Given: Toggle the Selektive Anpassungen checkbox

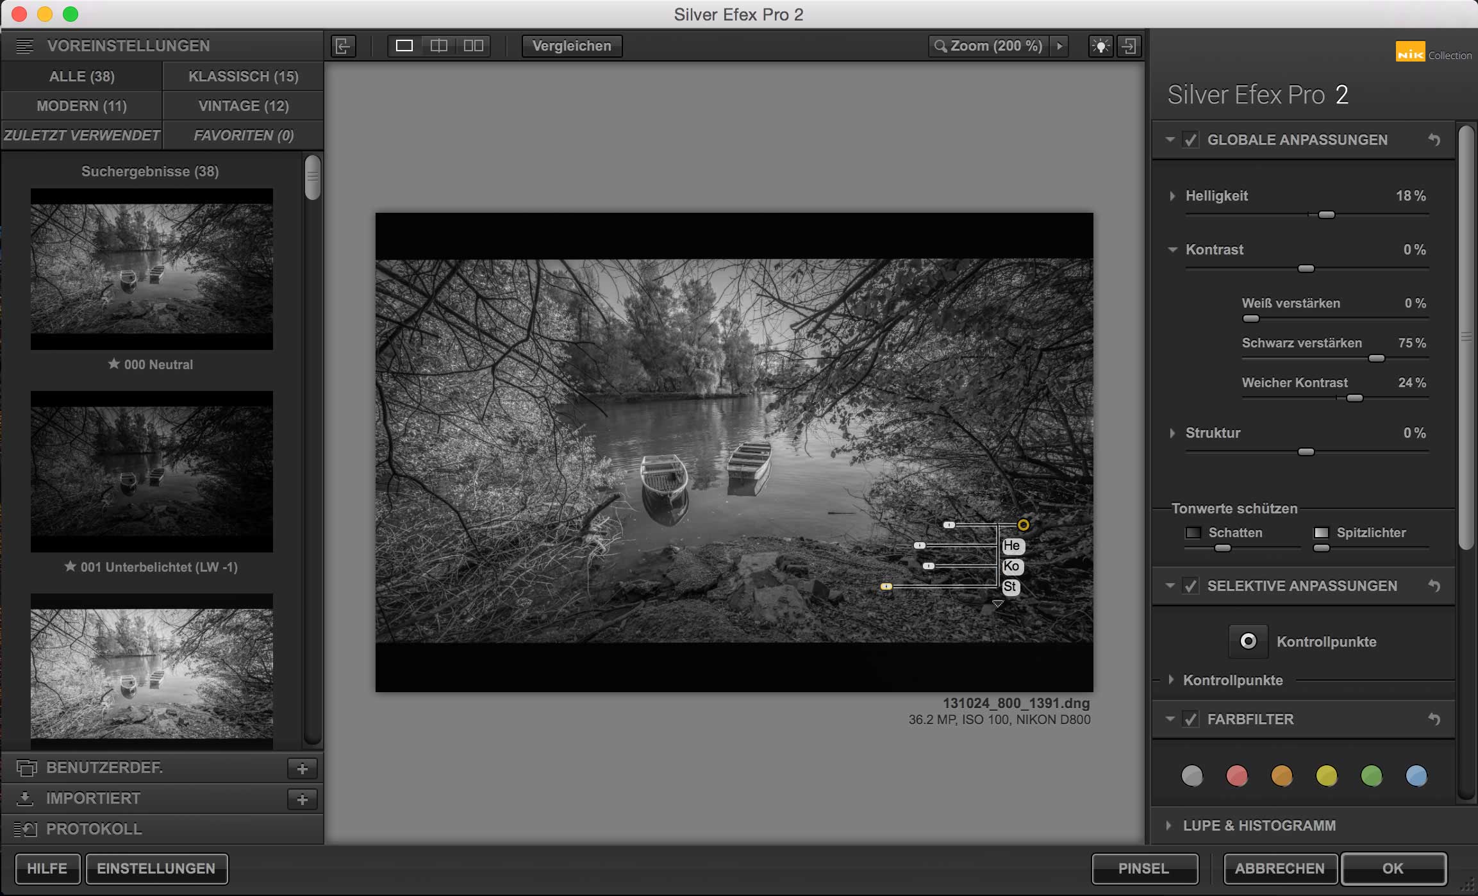Looking at the screenshot, I should [1190, 586].
